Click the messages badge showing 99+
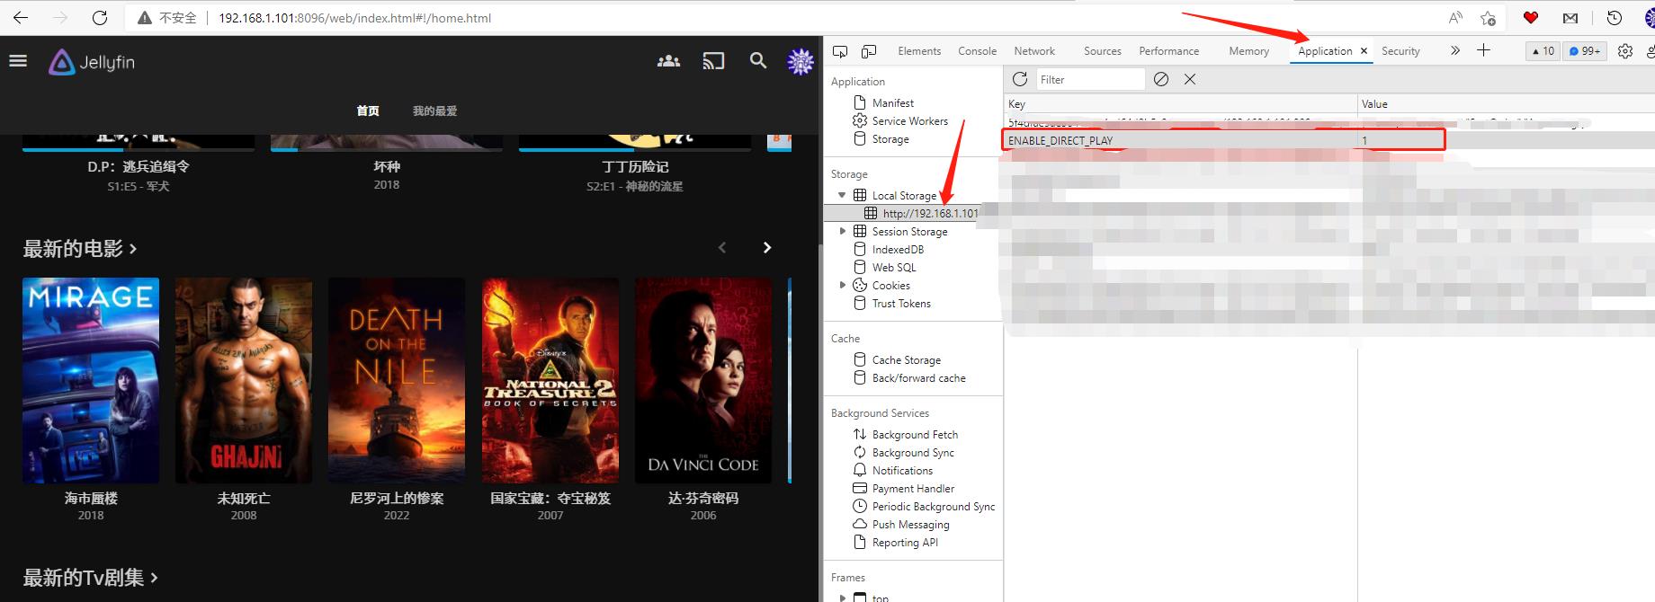This screenshot has height=602, width=1655. 1586,51
